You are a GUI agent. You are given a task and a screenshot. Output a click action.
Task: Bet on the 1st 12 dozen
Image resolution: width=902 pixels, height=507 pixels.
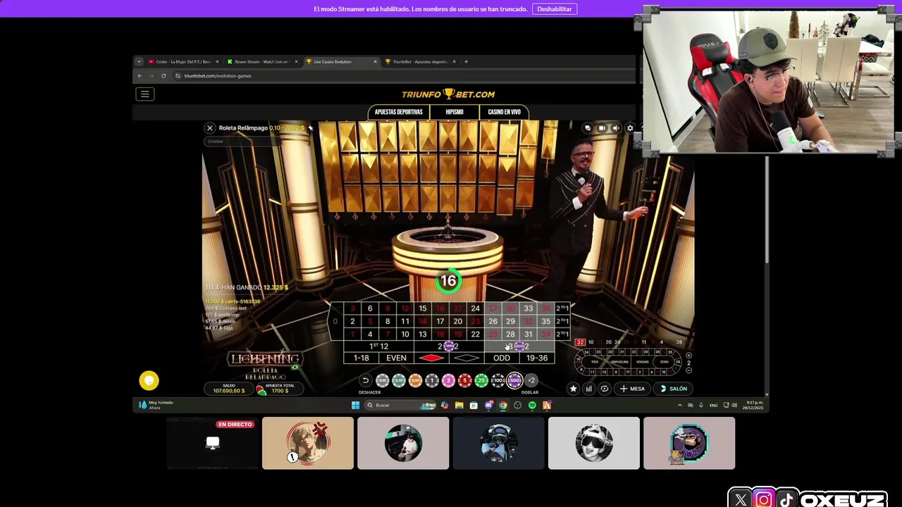click(378, 346)
